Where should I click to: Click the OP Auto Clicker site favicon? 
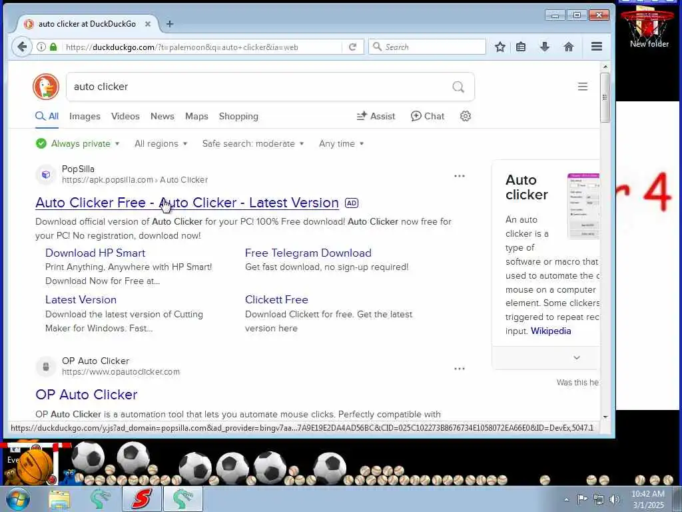46,367
